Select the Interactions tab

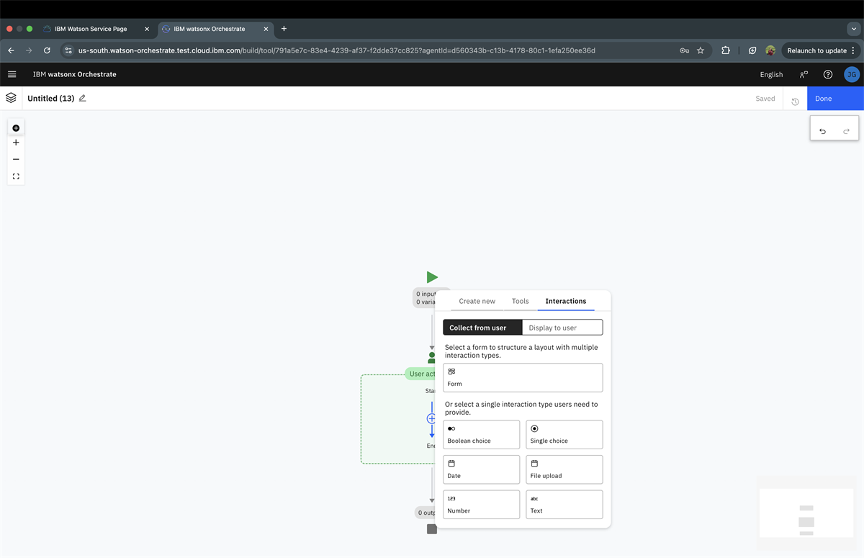[x=566, y=301]
